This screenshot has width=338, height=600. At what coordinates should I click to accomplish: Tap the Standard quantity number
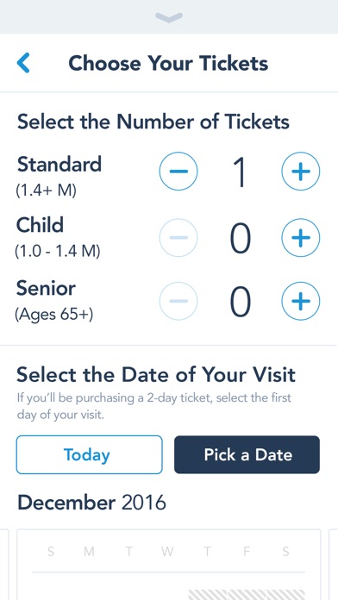[x=240, y=172]
